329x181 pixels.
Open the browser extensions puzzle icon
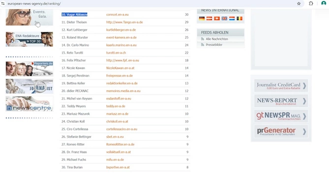point(311,3)
